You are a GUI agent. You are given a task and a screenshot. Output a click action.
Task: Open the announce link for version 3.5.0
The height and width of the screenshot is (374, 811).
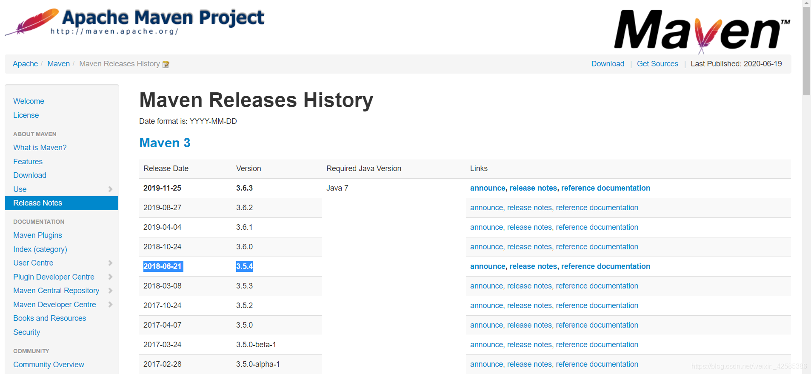487,325
